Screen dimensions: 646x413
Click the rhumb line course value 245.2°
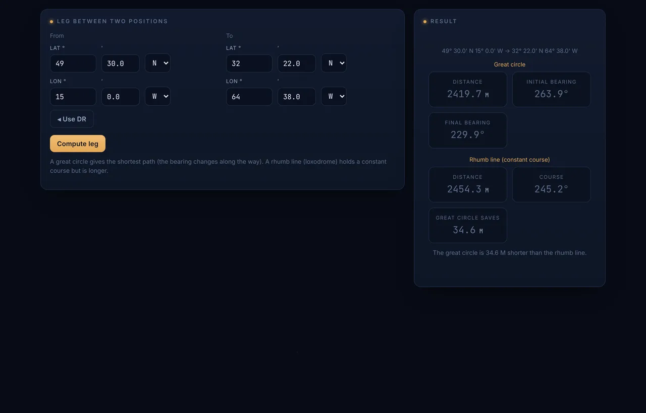552,189
